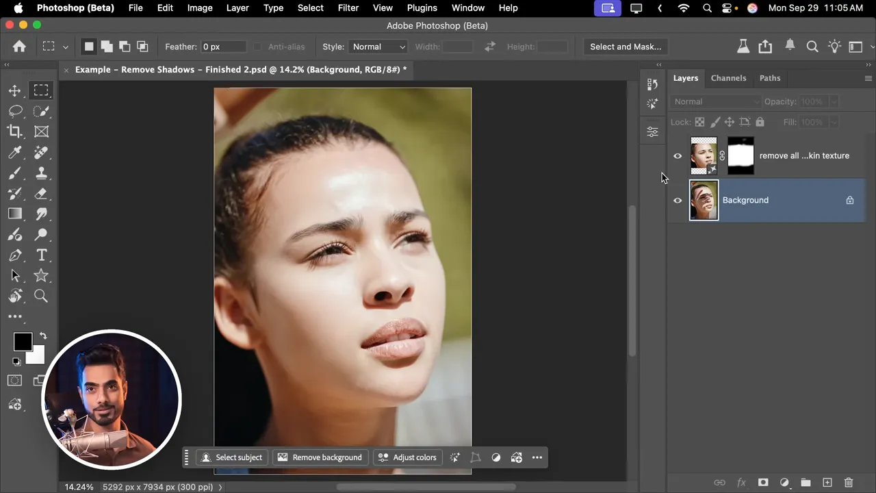The height and width of the screenshot is (493, 876).
Task: Open the Fill value dropdown arrow
Action: point(834,122)
